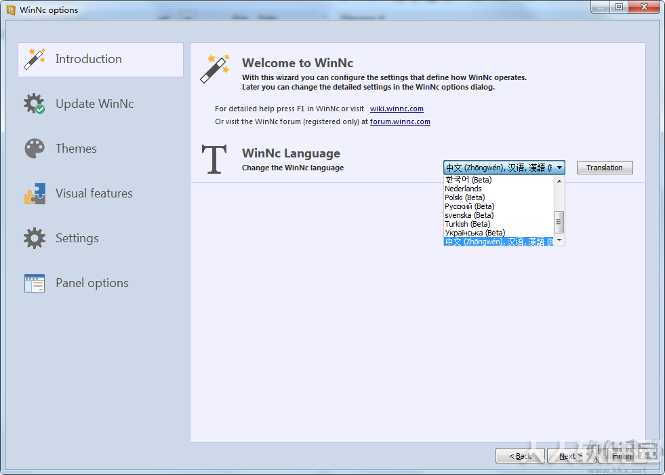Click the < Back button

(520, 456)
